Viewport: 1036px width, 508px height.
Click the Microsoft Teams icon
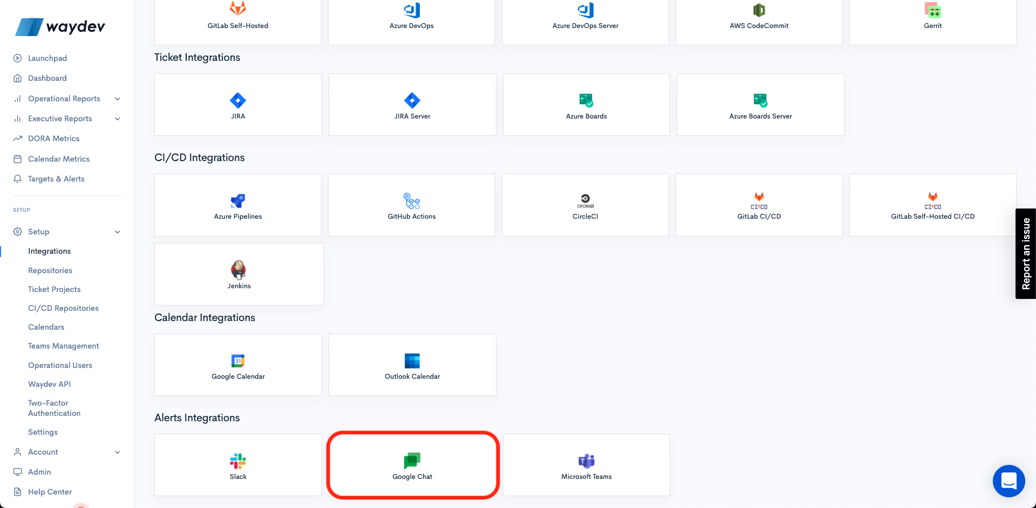click(x=587, y=461)
